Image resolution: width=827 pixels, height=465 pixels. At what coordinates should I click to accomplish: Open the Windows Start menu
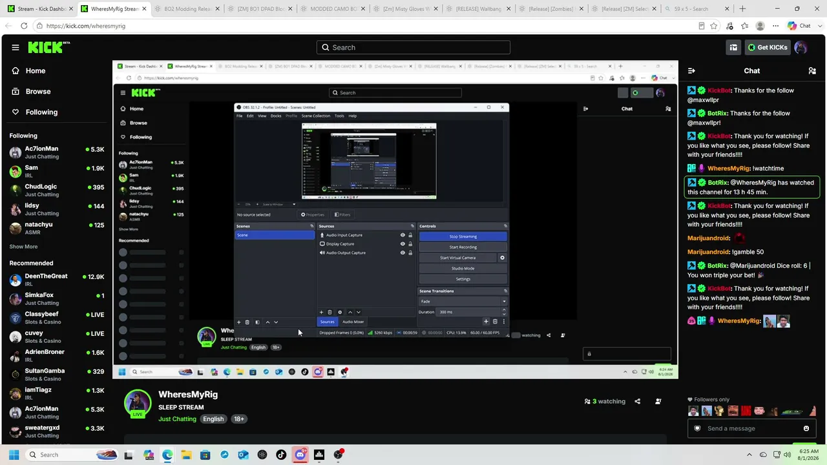(14, 455)
